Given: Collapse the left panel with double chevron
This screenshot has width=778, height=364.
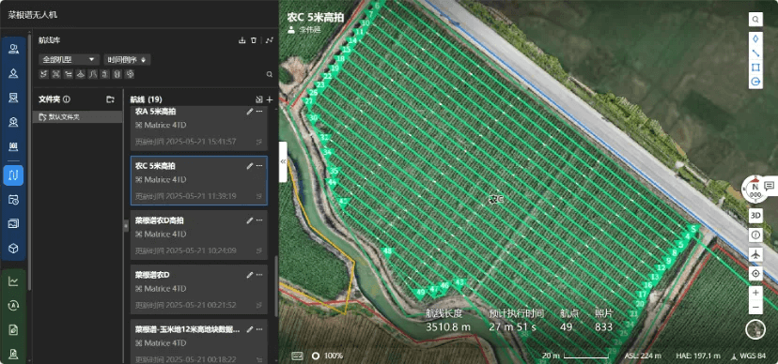Looking at the screenshot, I should (283, 161).
